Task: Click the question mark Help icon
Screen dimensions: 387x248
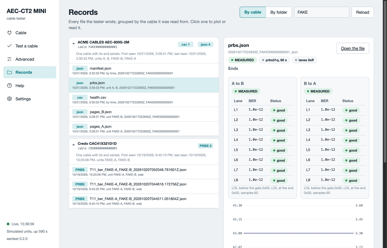Action: click(x=9, y=85)
